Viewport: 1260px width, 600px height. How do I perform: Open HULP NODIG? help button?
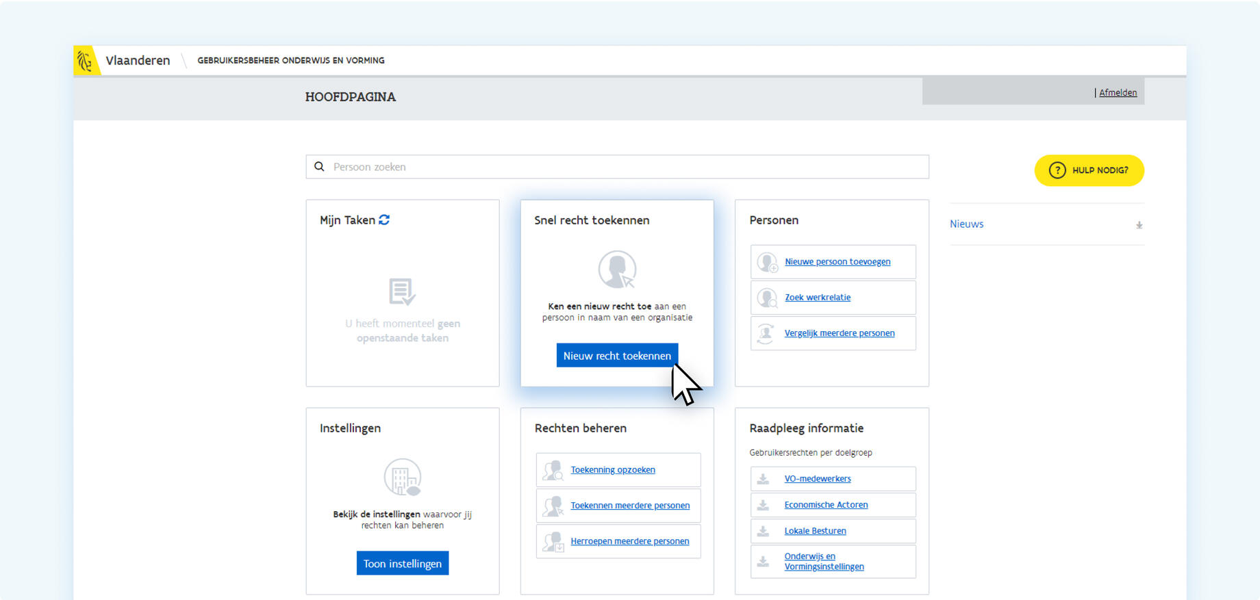pyautogui.click(x=1089, y=170)
